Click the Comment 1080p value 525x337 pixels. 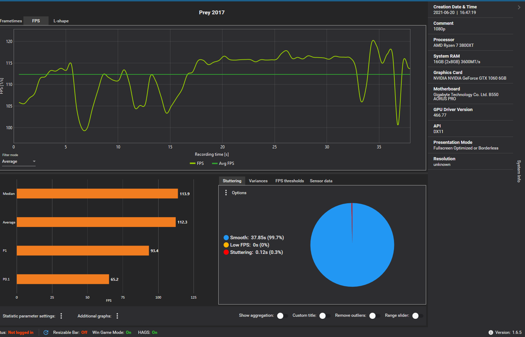pyautogui.click(x=439, y=29)
